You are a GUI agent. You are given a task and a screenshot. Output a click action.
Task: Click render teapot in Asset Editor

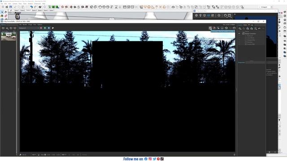coord(225,16)
